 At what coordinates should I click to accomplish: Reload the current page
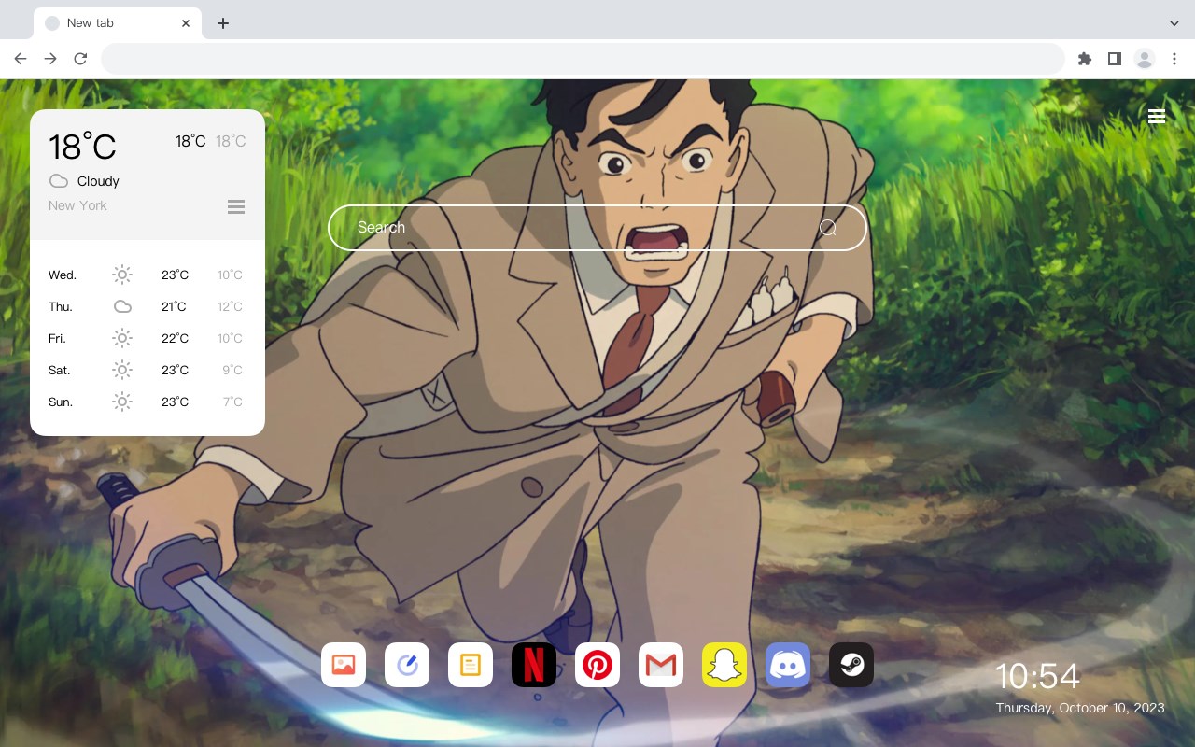coord(80,59)
